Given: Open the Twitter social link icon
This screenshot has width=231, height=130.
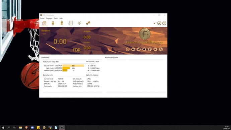Looking at the screenshot, I should (144, 49).
